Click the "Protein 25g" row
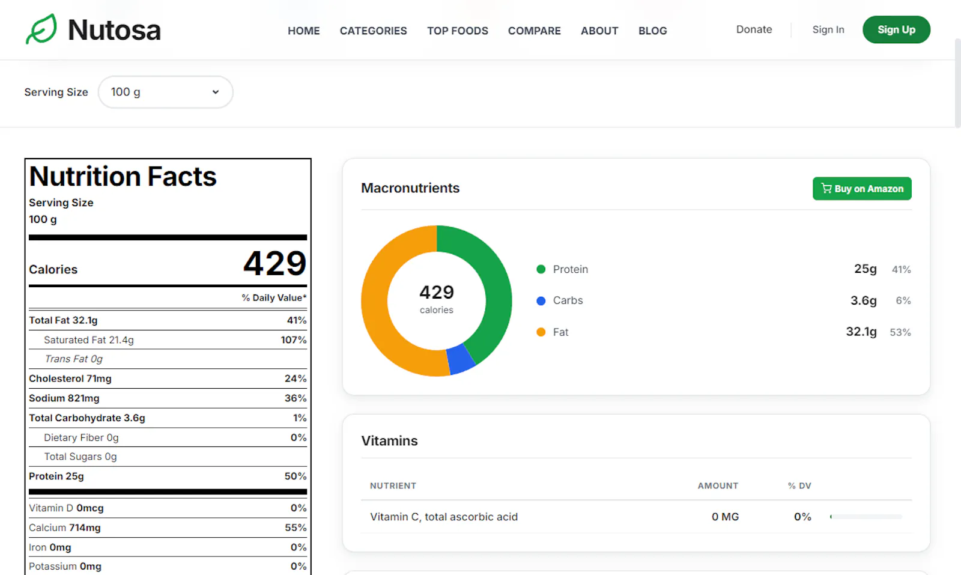961x575 pixels. (168, 476)
